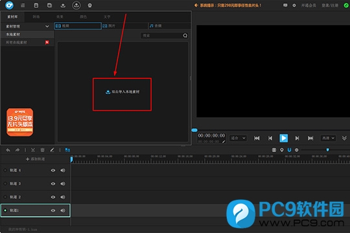
Task: Click the pencil edit icon in timeline toolbar
Action: 52,150
